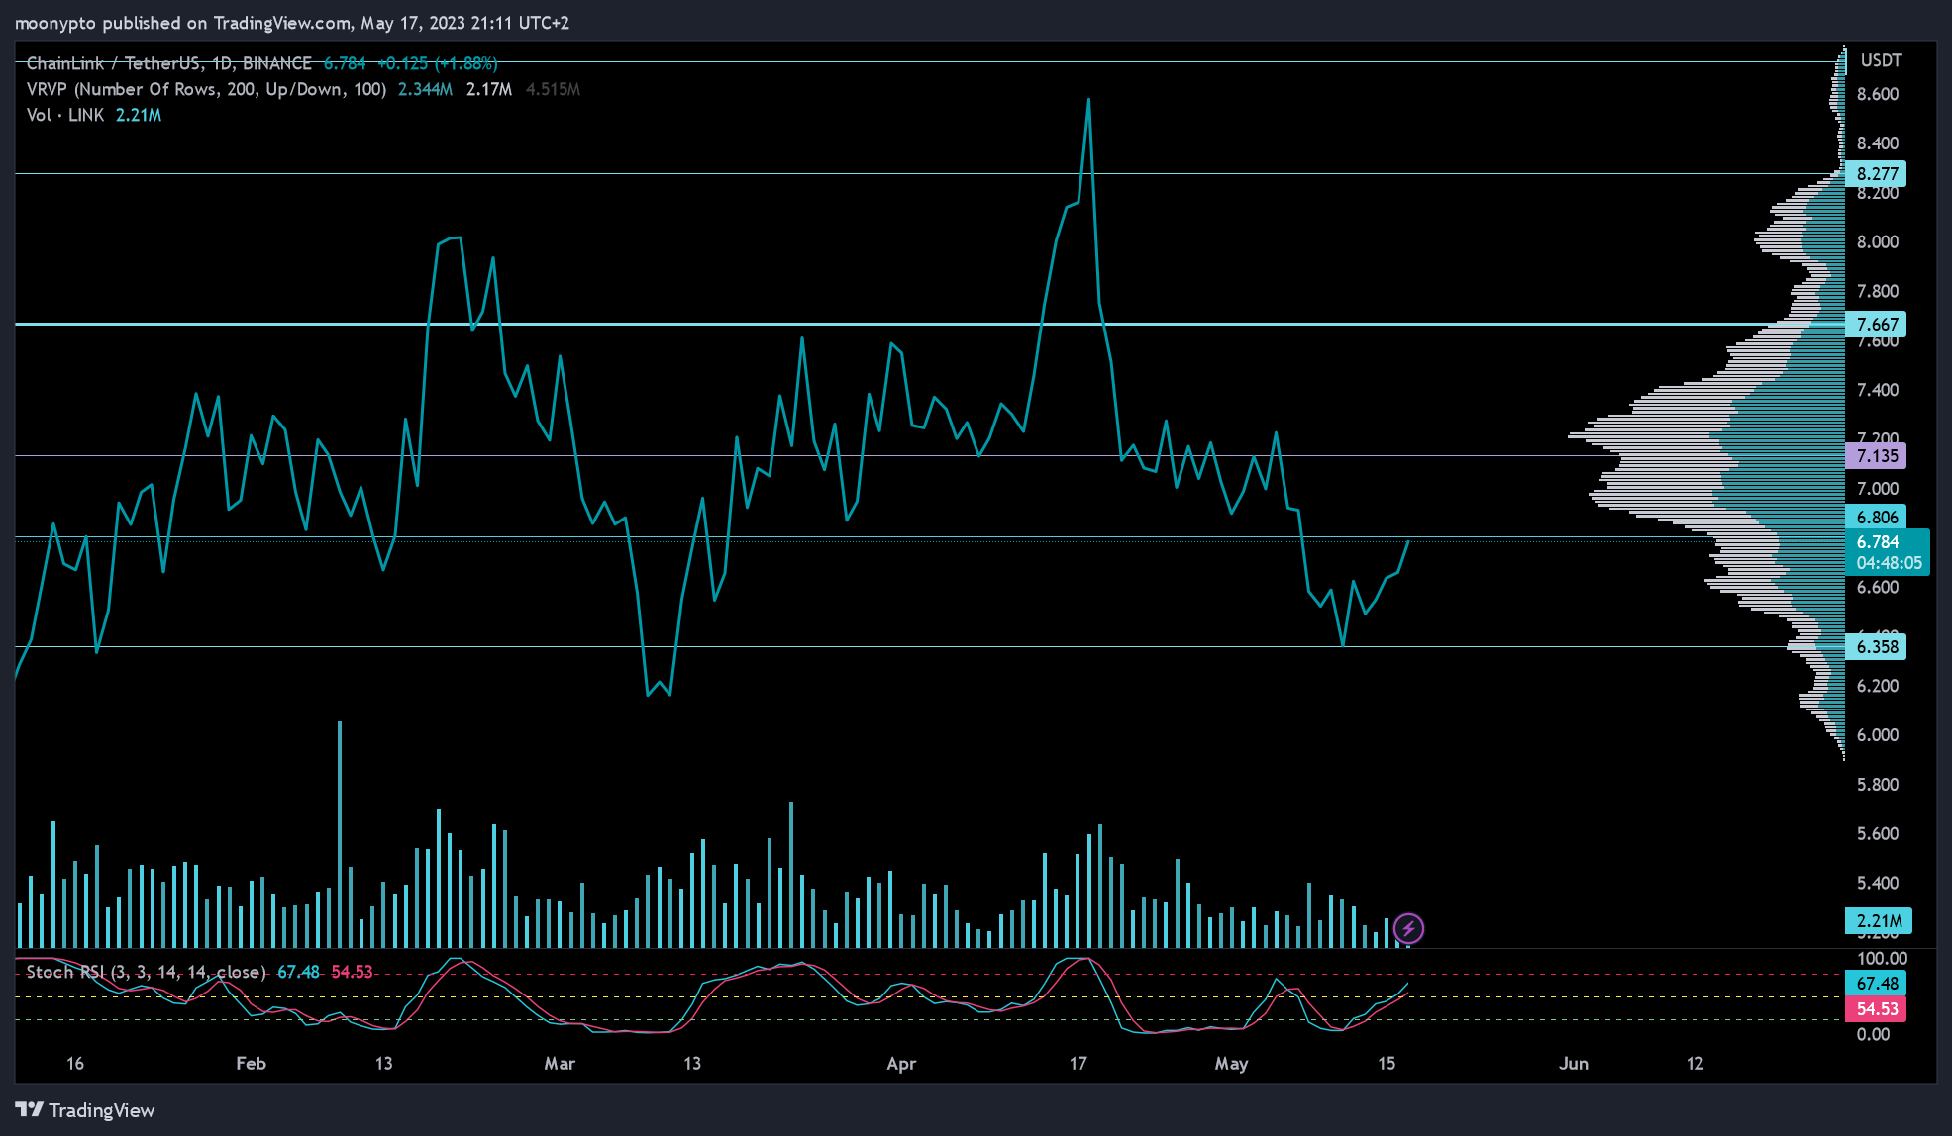Viewport: 1952px width, 1136px height.
Task: Click the 6.358 price level label
Action: coord(1877,647)
